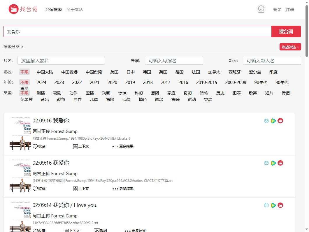Show 更多结果 for the first result
309x232 pixels.
123,146
